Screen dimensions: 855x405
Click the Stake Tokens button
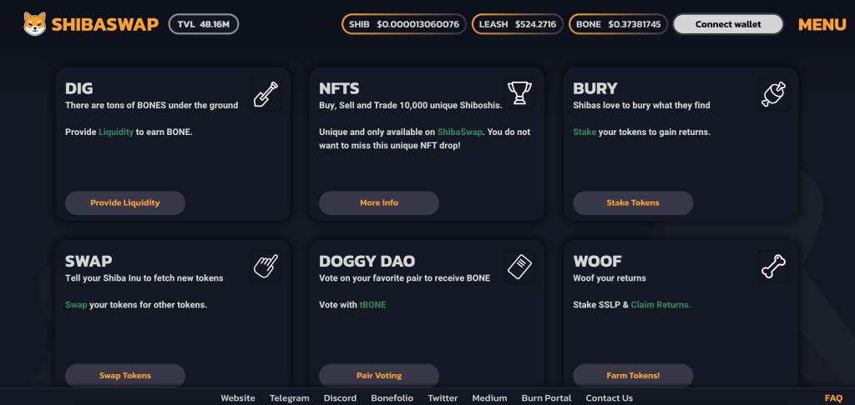tap(633, 203)
